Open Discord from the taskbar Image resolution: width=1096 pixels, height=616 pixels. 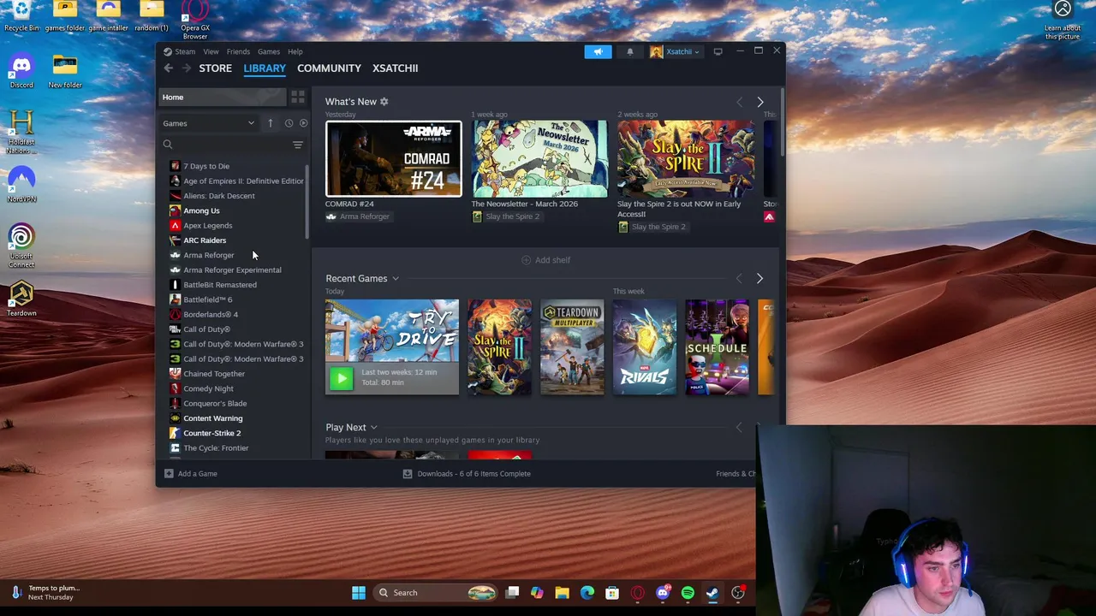click(663, 592)
